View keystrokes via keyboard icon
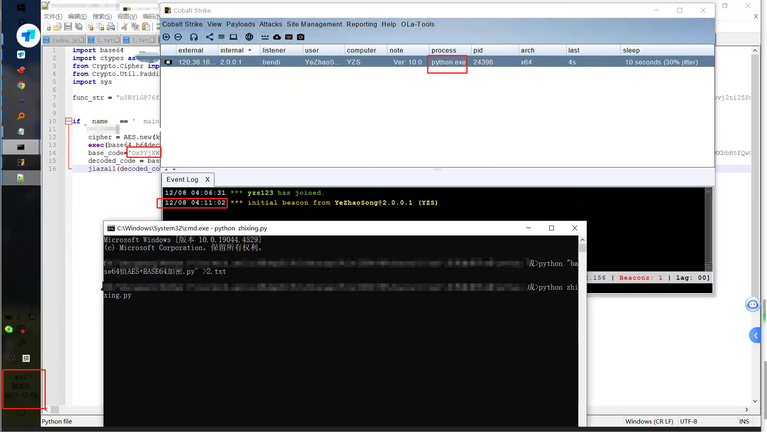The height and width of the screenshot is (432, 767). (289, 37)
